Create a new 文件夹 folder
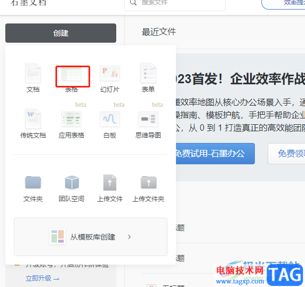The height and width of the screenshot is (287, 305). [33, 188]
